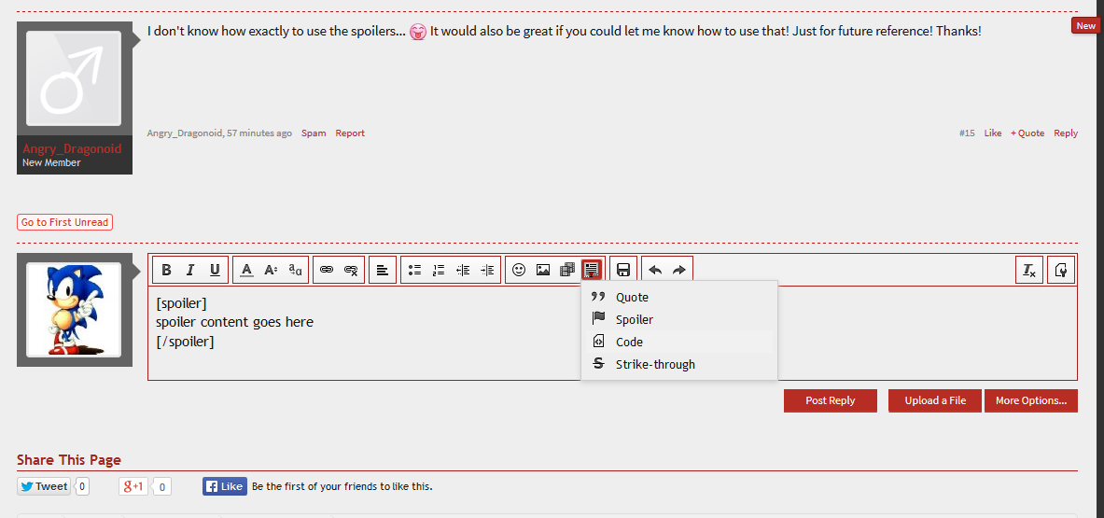Undo the last edit

pos(655,270)
